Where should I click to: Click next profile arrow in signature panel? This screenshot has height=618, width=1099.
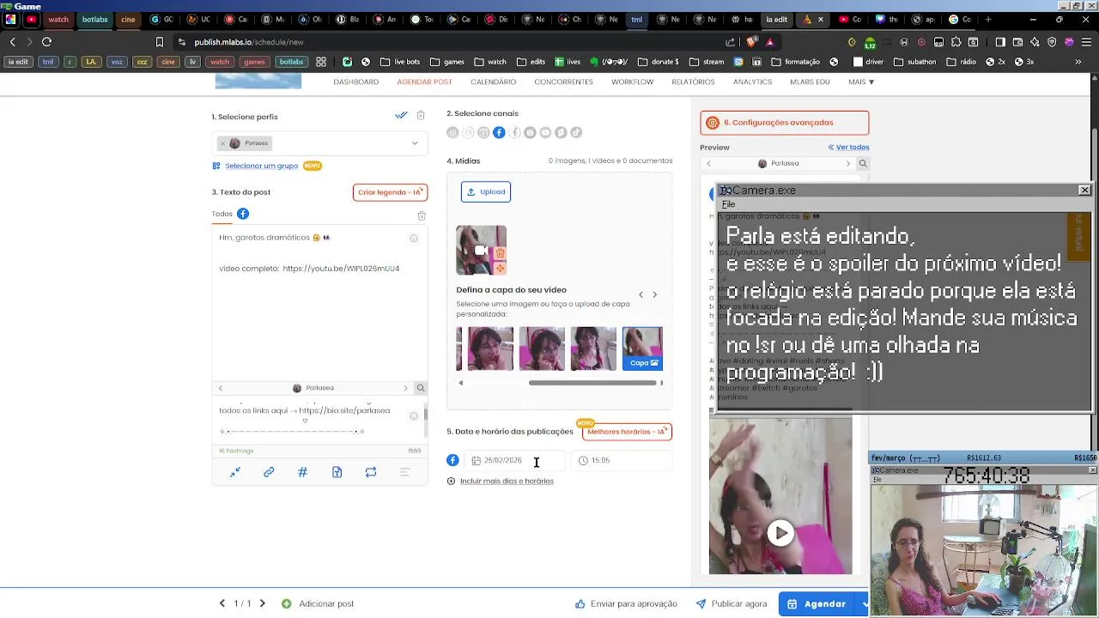point(405,388)
